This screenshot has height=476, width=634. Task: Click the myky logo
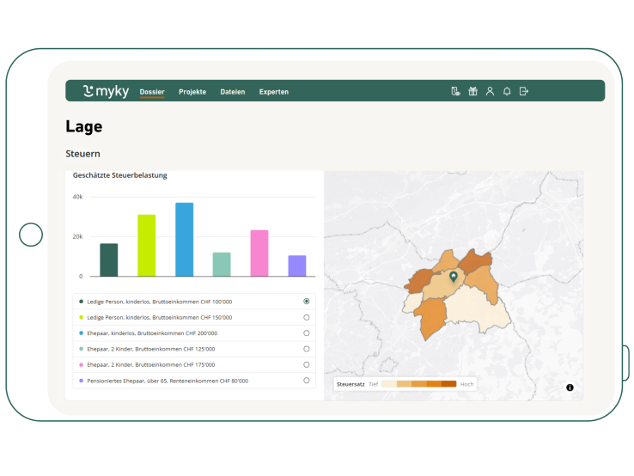click(106, 91)
